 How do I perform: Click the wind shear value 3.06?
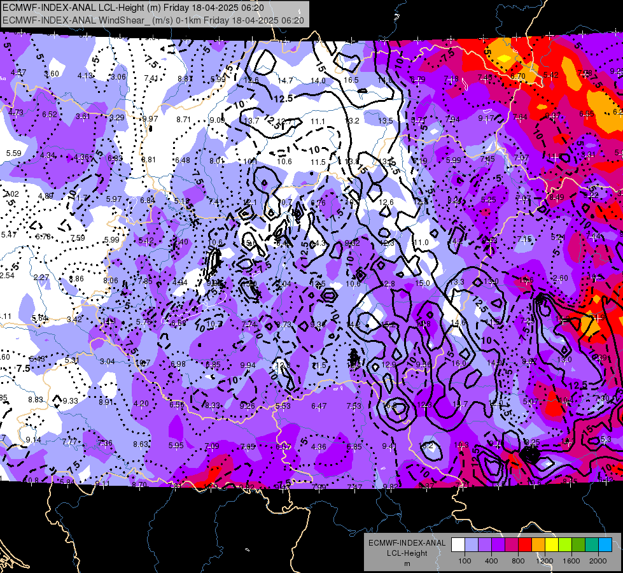click(x=118, y=77)
